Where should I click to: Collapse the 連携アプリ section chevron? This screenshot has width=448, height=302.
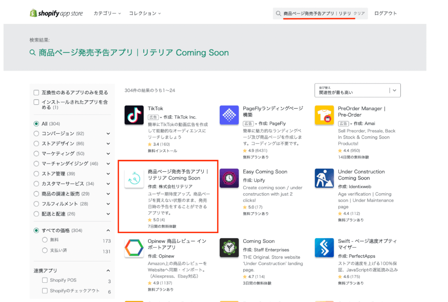(108, 271)
